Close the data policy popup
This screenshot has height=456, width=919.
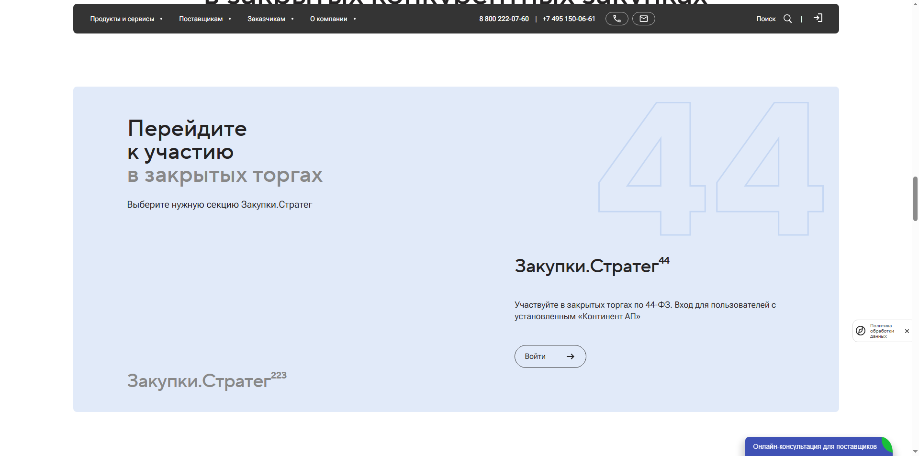(907, 331)
